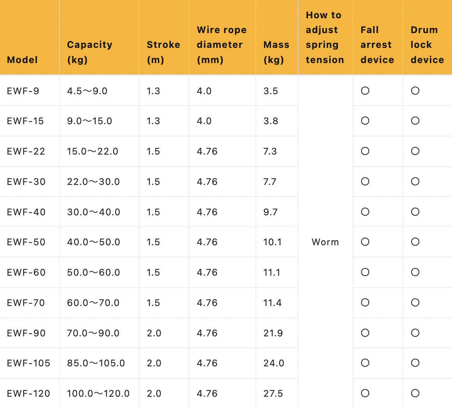The image size is (452, 408).
Task: Click the EWF-30 stroke value
Action: click(153, 182)
